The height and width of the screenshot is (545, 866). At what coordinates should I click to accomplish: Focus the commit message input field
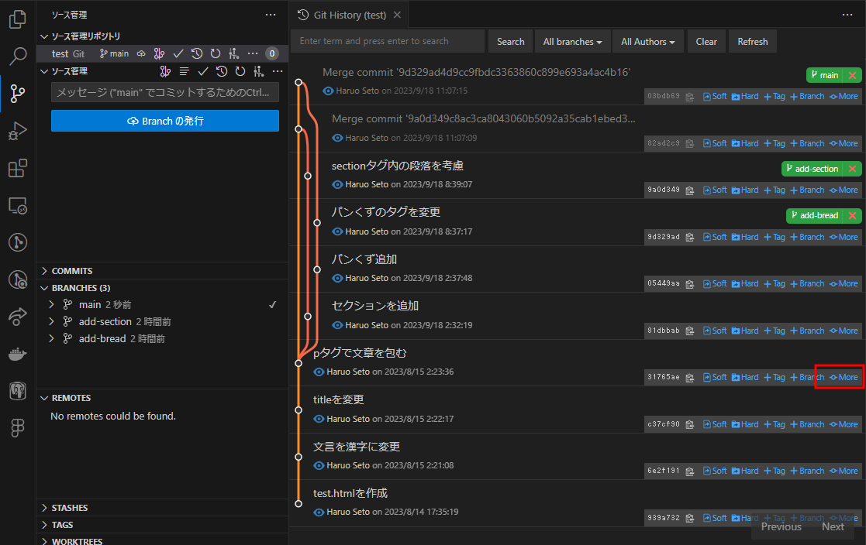coord(164,92)
